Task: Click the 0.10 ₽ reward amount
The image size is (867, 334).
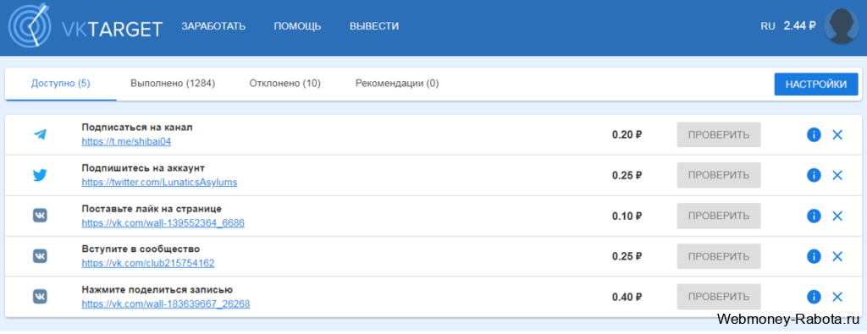Action: pos(627,216)
